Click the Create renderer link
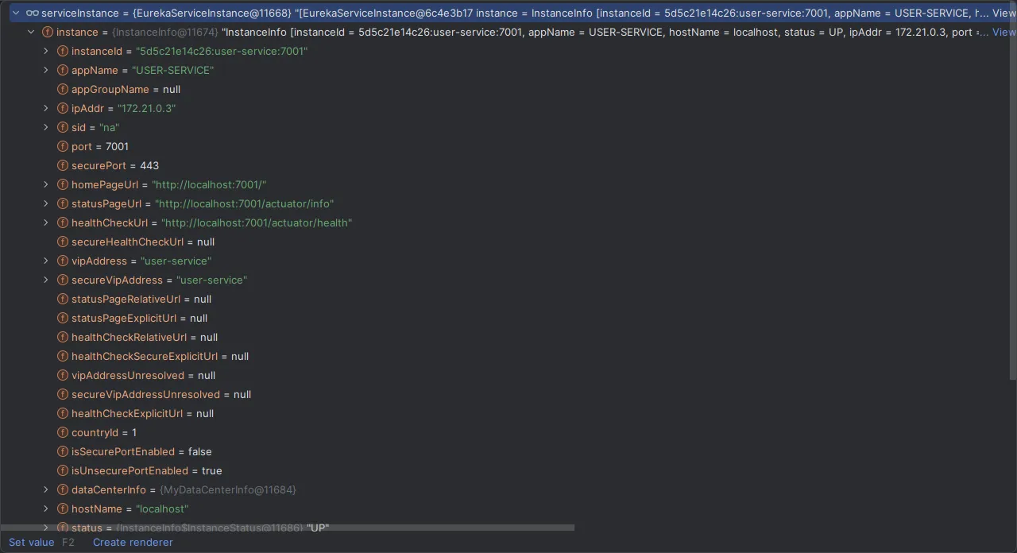Viewport: 1017px width, 553px height. 133,542
